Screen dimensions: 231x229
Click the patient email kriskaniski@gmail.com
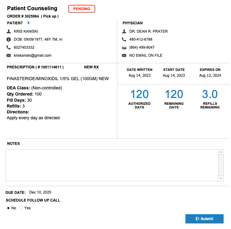pyautogui.click(x=33, y=55)
